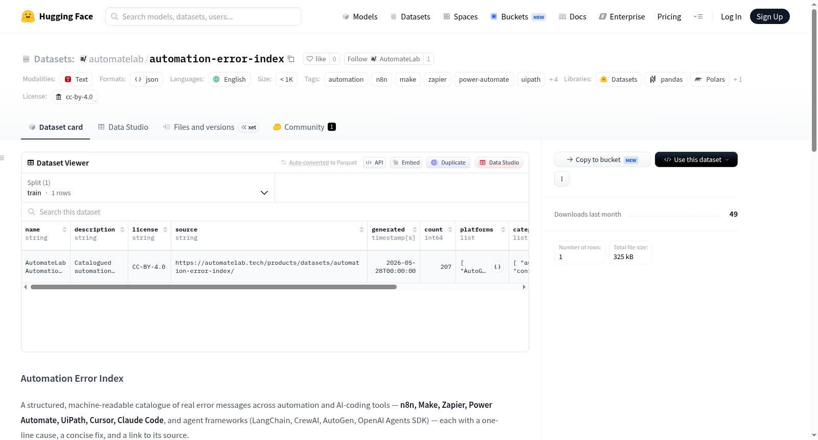Viewport: 818px width, 440px height.
Task: Click the cc-by-4.0 license chip
Action: click(x=75, y=97)
